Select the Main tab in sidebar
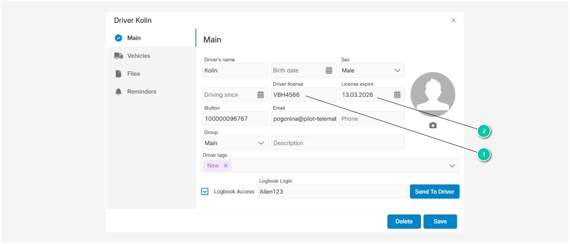The width and height of the screenshot is (570, 244). click(134, 38)
